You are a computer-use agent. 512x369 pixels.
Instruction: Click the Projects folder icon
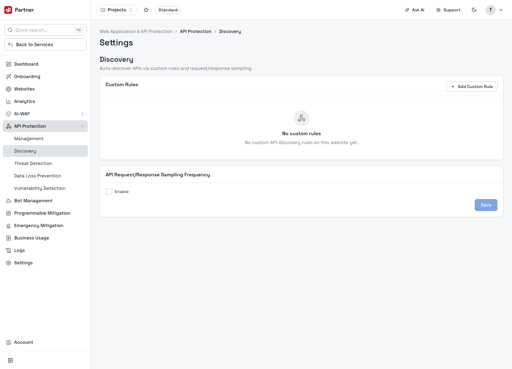[103, 10]
